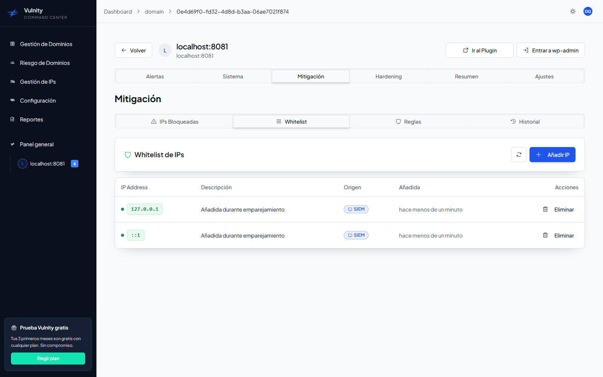The width and height of the screenshot is (603, 377).
Task: Click Eliminar for the 127.0.0.1 entry
Action: 564,210
